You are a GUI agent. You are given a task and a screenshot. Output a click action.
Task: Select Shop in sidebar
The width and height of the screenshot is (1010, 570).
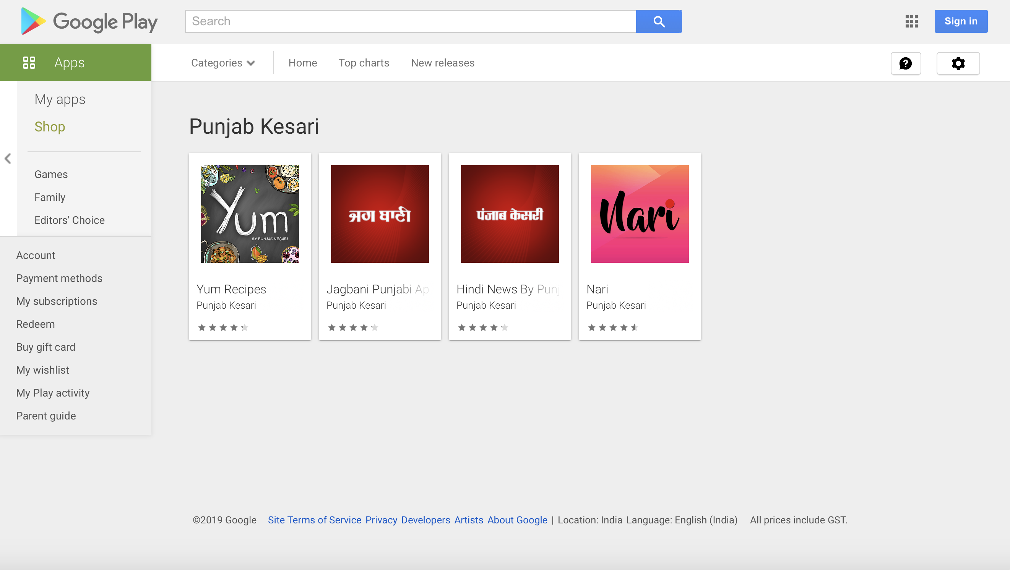(x=50, y=126)
